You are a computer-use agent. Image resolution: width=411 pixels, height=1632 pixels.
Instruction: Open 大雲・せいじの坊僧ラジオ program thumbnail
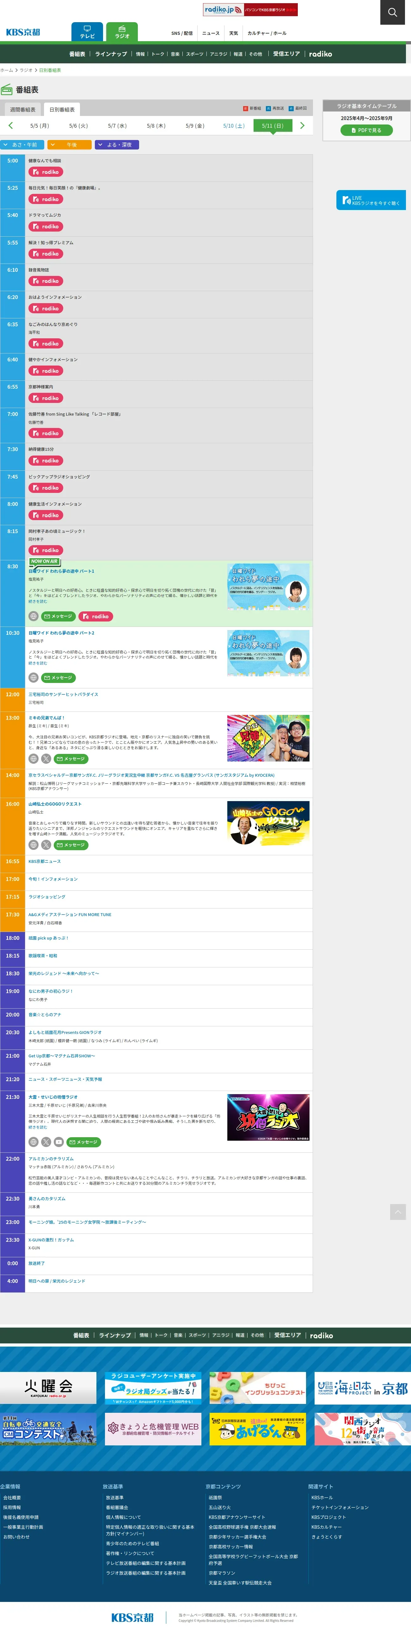(268, 1118)
